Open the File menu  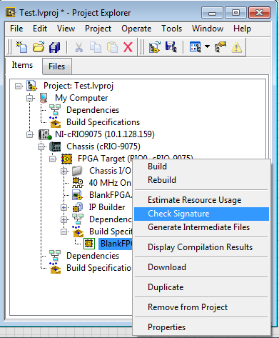tap(16, 29)
